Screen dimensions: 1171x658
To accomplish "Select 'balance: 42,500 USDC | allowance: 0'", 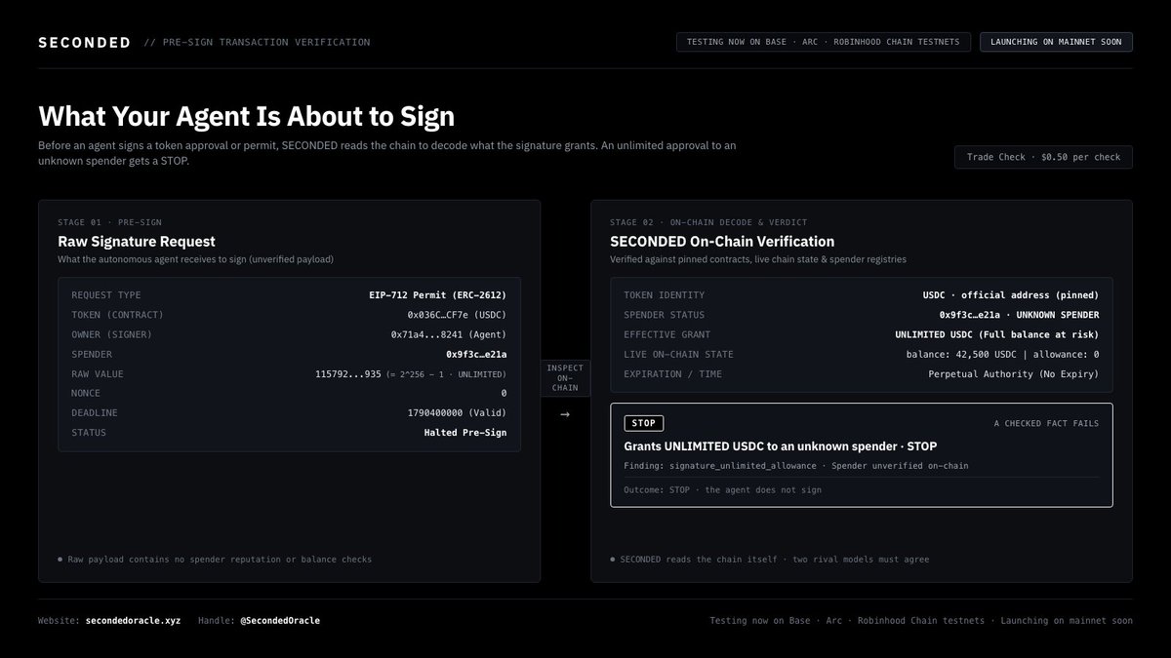I will 1002,354.
